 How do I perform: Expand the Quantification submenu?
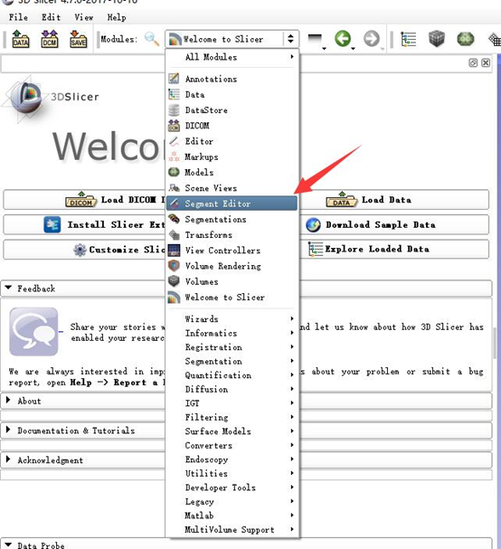coord(232,375)
